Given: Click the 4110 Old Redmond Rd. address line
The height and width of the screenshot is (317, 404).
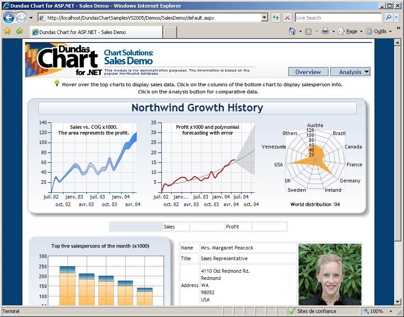Looking at the screenshot, I should [x=225, y=271].
